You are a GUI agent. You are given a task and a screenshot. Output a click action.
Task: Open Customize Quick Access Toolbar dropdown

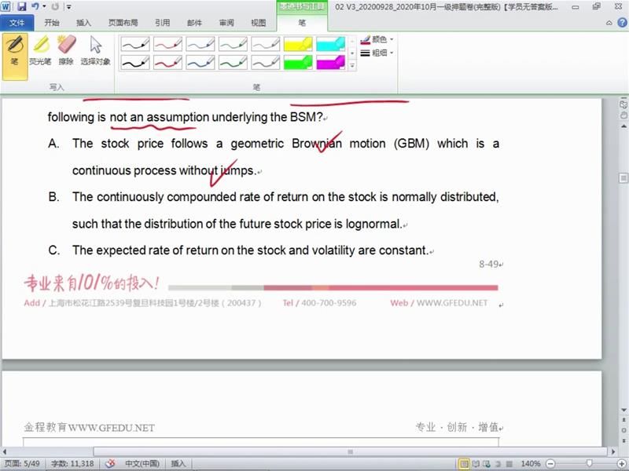coord(69,7)
